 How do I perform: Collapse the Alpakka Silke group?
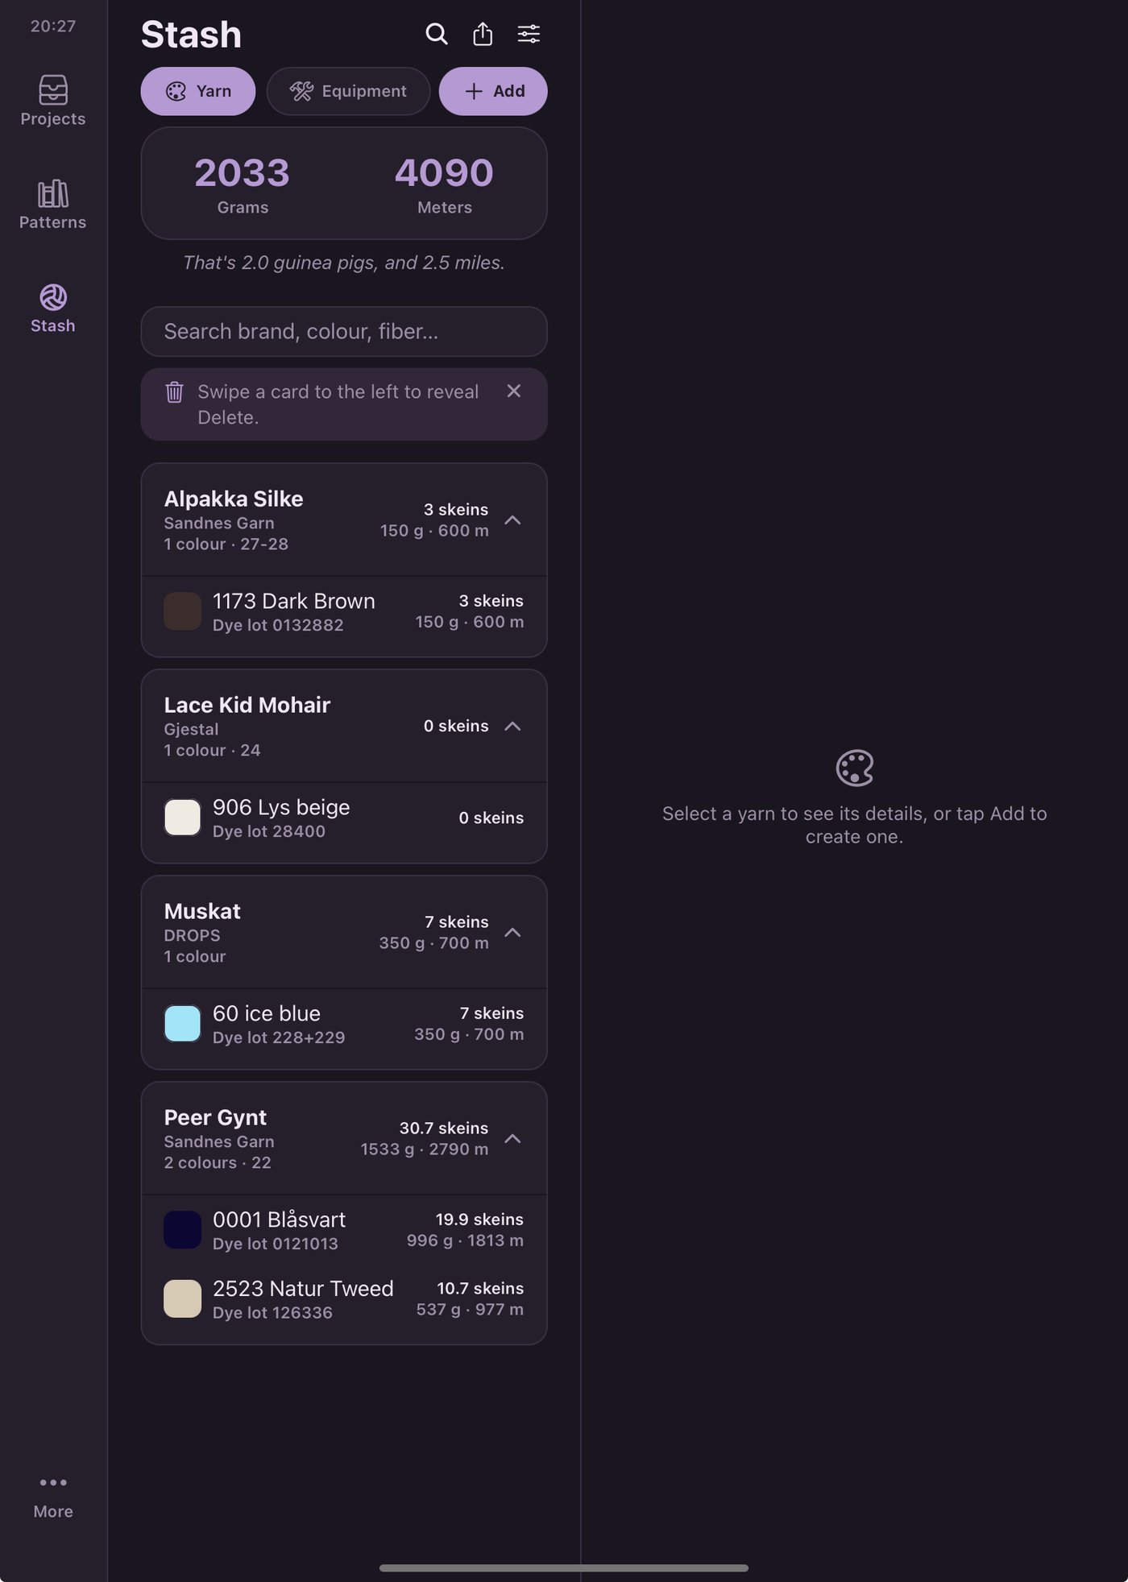512,520
